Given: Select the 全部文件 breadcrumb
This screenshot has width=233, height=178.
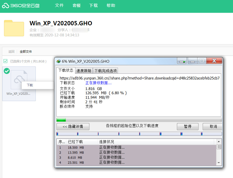Looking at the screenshot, I should pyautogui.click(x=26, y=51).
